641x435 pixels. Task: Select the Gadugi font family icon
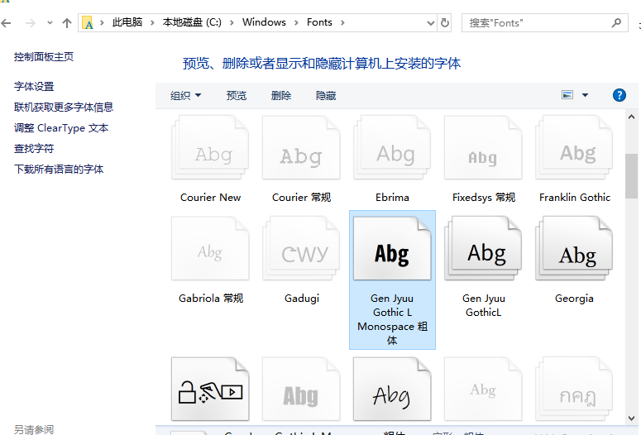[301, 249]
